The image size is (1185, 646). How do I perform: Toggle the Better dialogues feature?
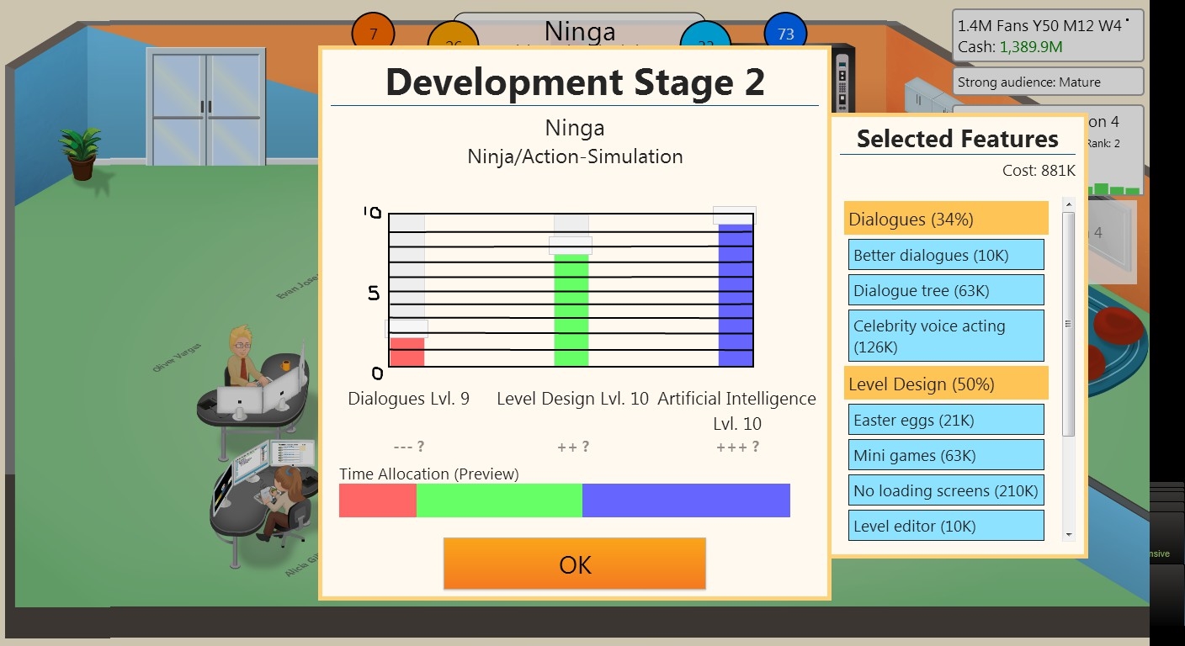point(946,255)
